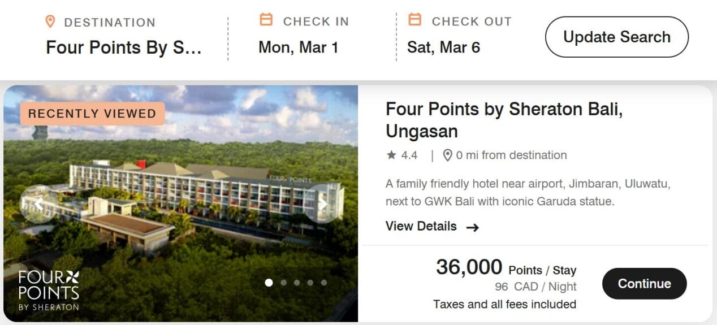Go to the fifth carousel dot
This screenshot has width=717, height=325.
324,283
